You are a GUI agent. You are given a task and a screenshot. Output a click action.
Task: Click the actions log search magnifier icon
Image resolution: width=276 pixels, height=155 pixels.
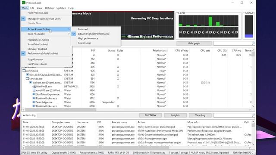pos(253,115)
